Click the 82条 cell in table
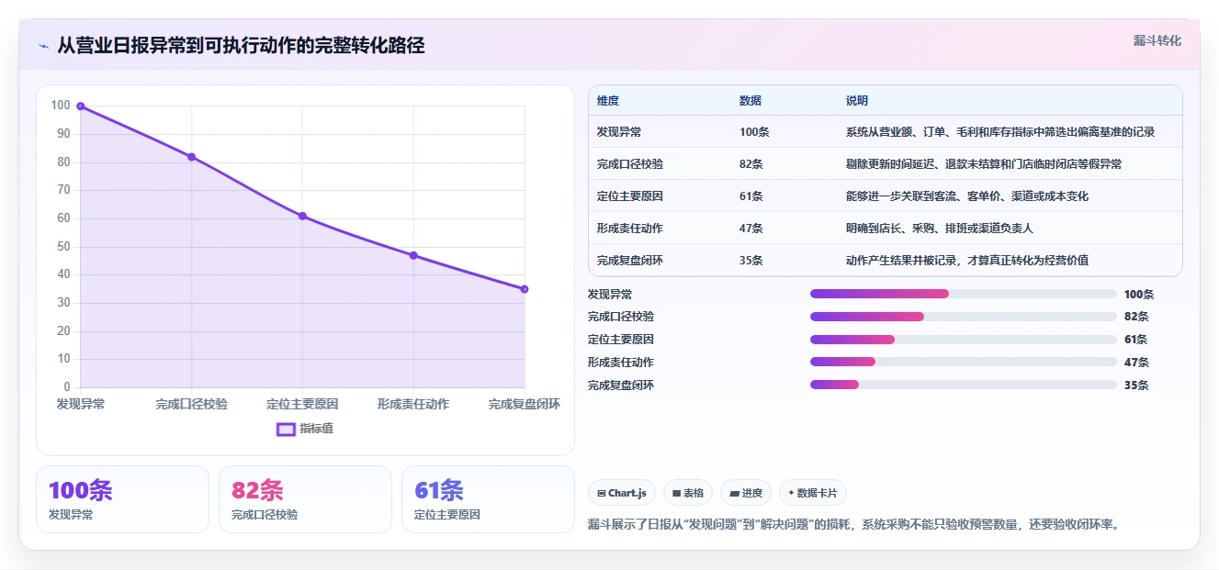 [751, 164]
